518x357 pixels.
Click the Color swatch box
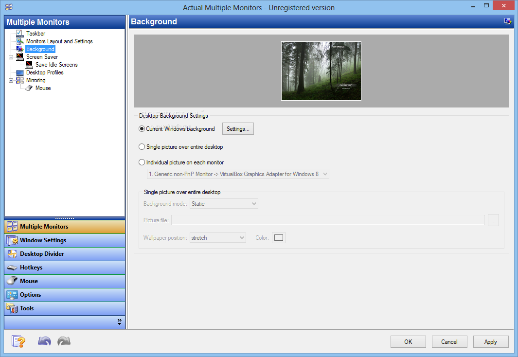coord(279,238)
